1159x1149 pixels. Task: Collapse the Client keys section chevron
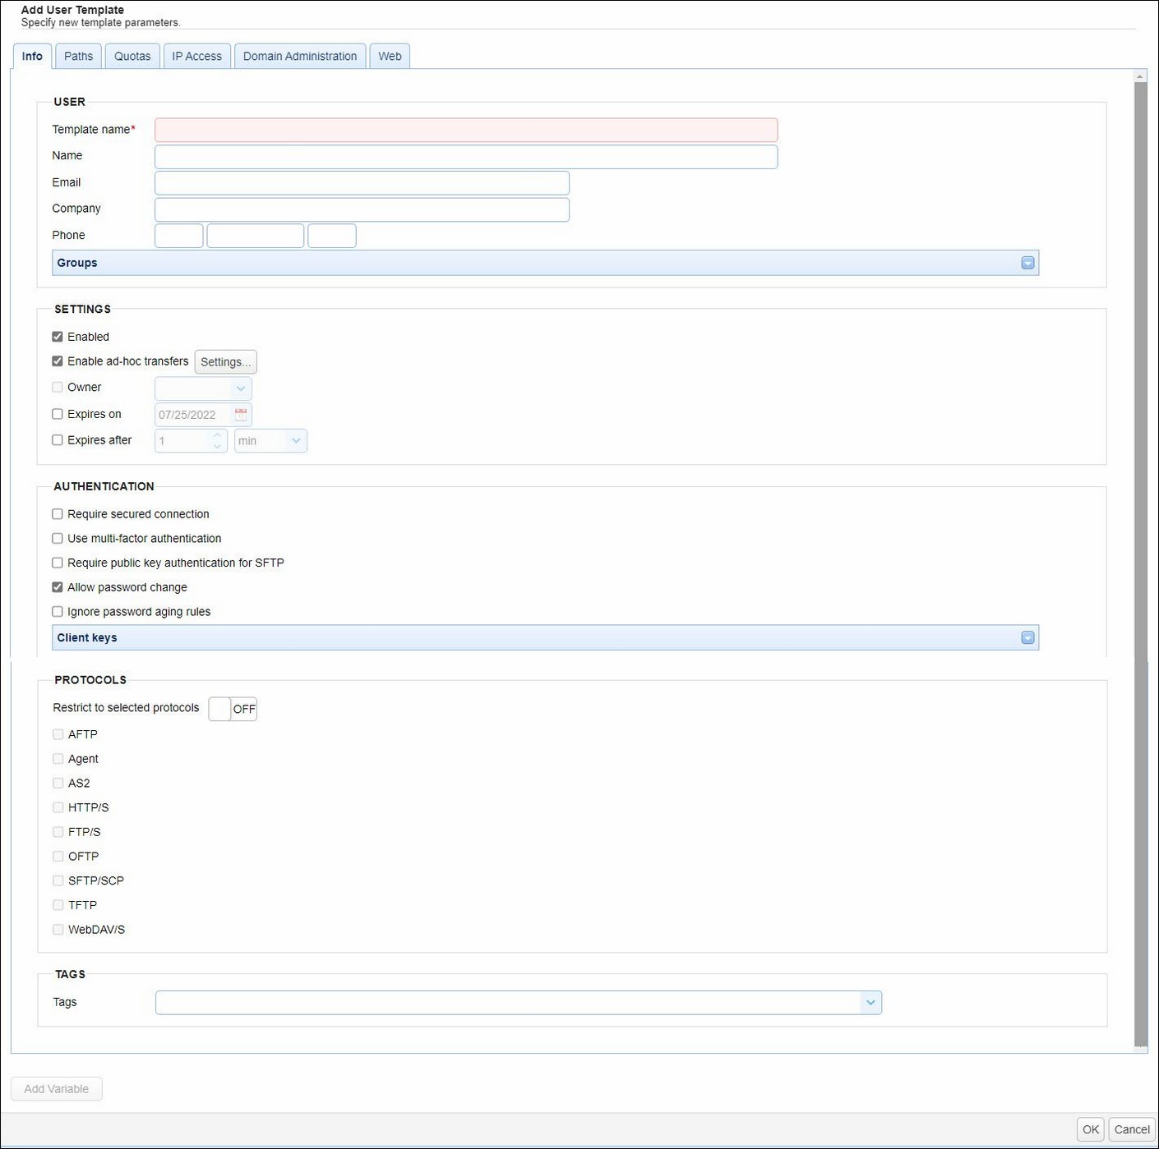[x=1027, y=637]
